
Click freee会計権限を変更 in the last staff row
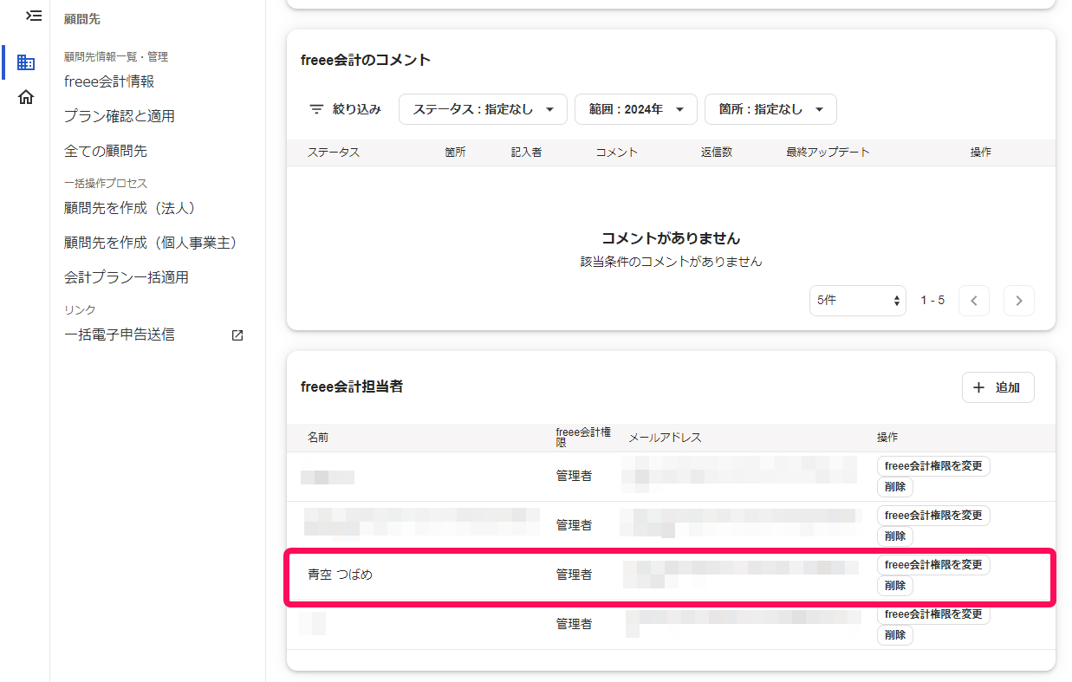click(933, 614)
